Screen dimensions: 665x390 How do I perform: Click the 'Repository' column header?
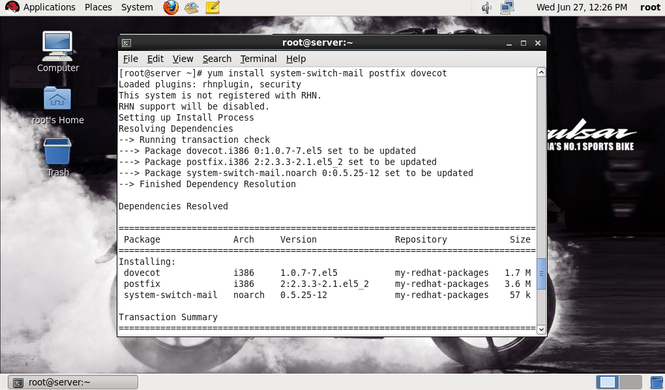pos(421,239)
